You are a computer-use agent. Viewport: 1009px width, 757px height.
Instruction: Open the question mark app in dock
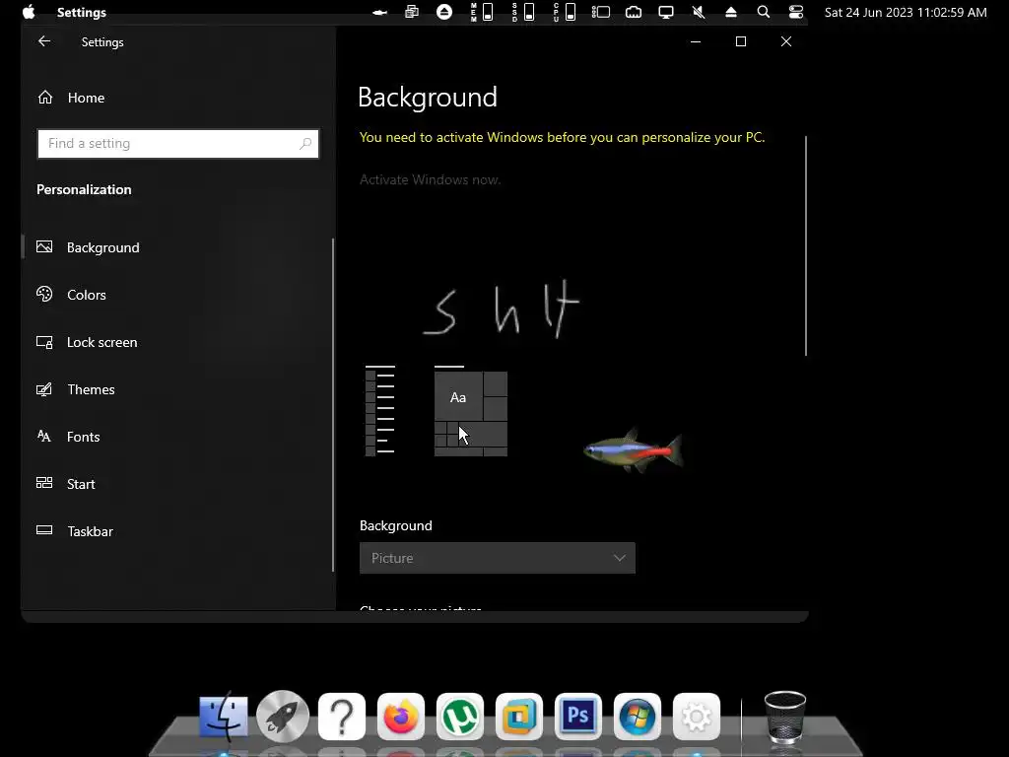click(342, 717)
